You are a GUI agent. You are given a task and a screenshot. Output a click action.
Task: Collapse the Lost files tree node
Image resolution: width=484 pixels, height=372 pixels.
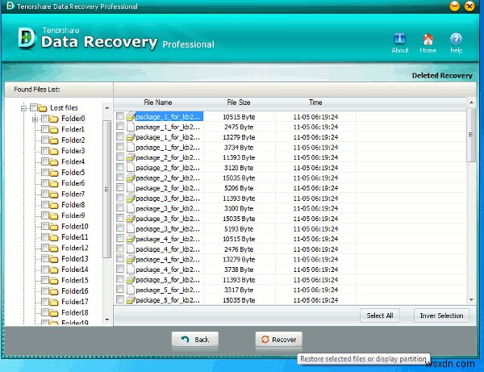tap(23, 108)
